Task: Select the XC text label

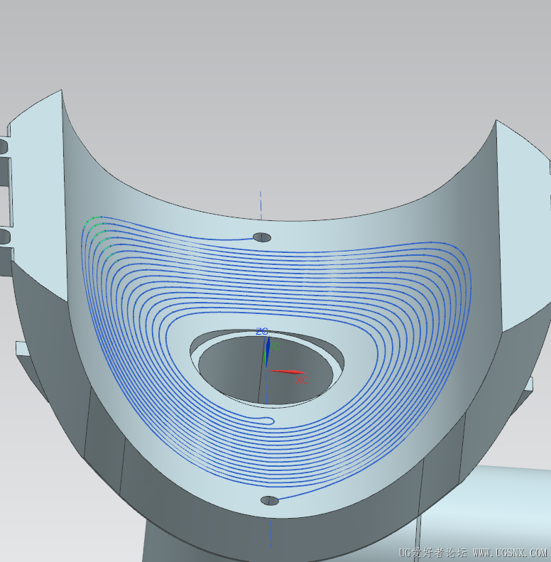Action: pos(302,380)
